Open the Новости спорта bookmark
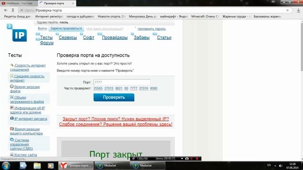Image resolution: width=303 pixels, height=170 pixels. pyautogui.click(x=112, y=17)
